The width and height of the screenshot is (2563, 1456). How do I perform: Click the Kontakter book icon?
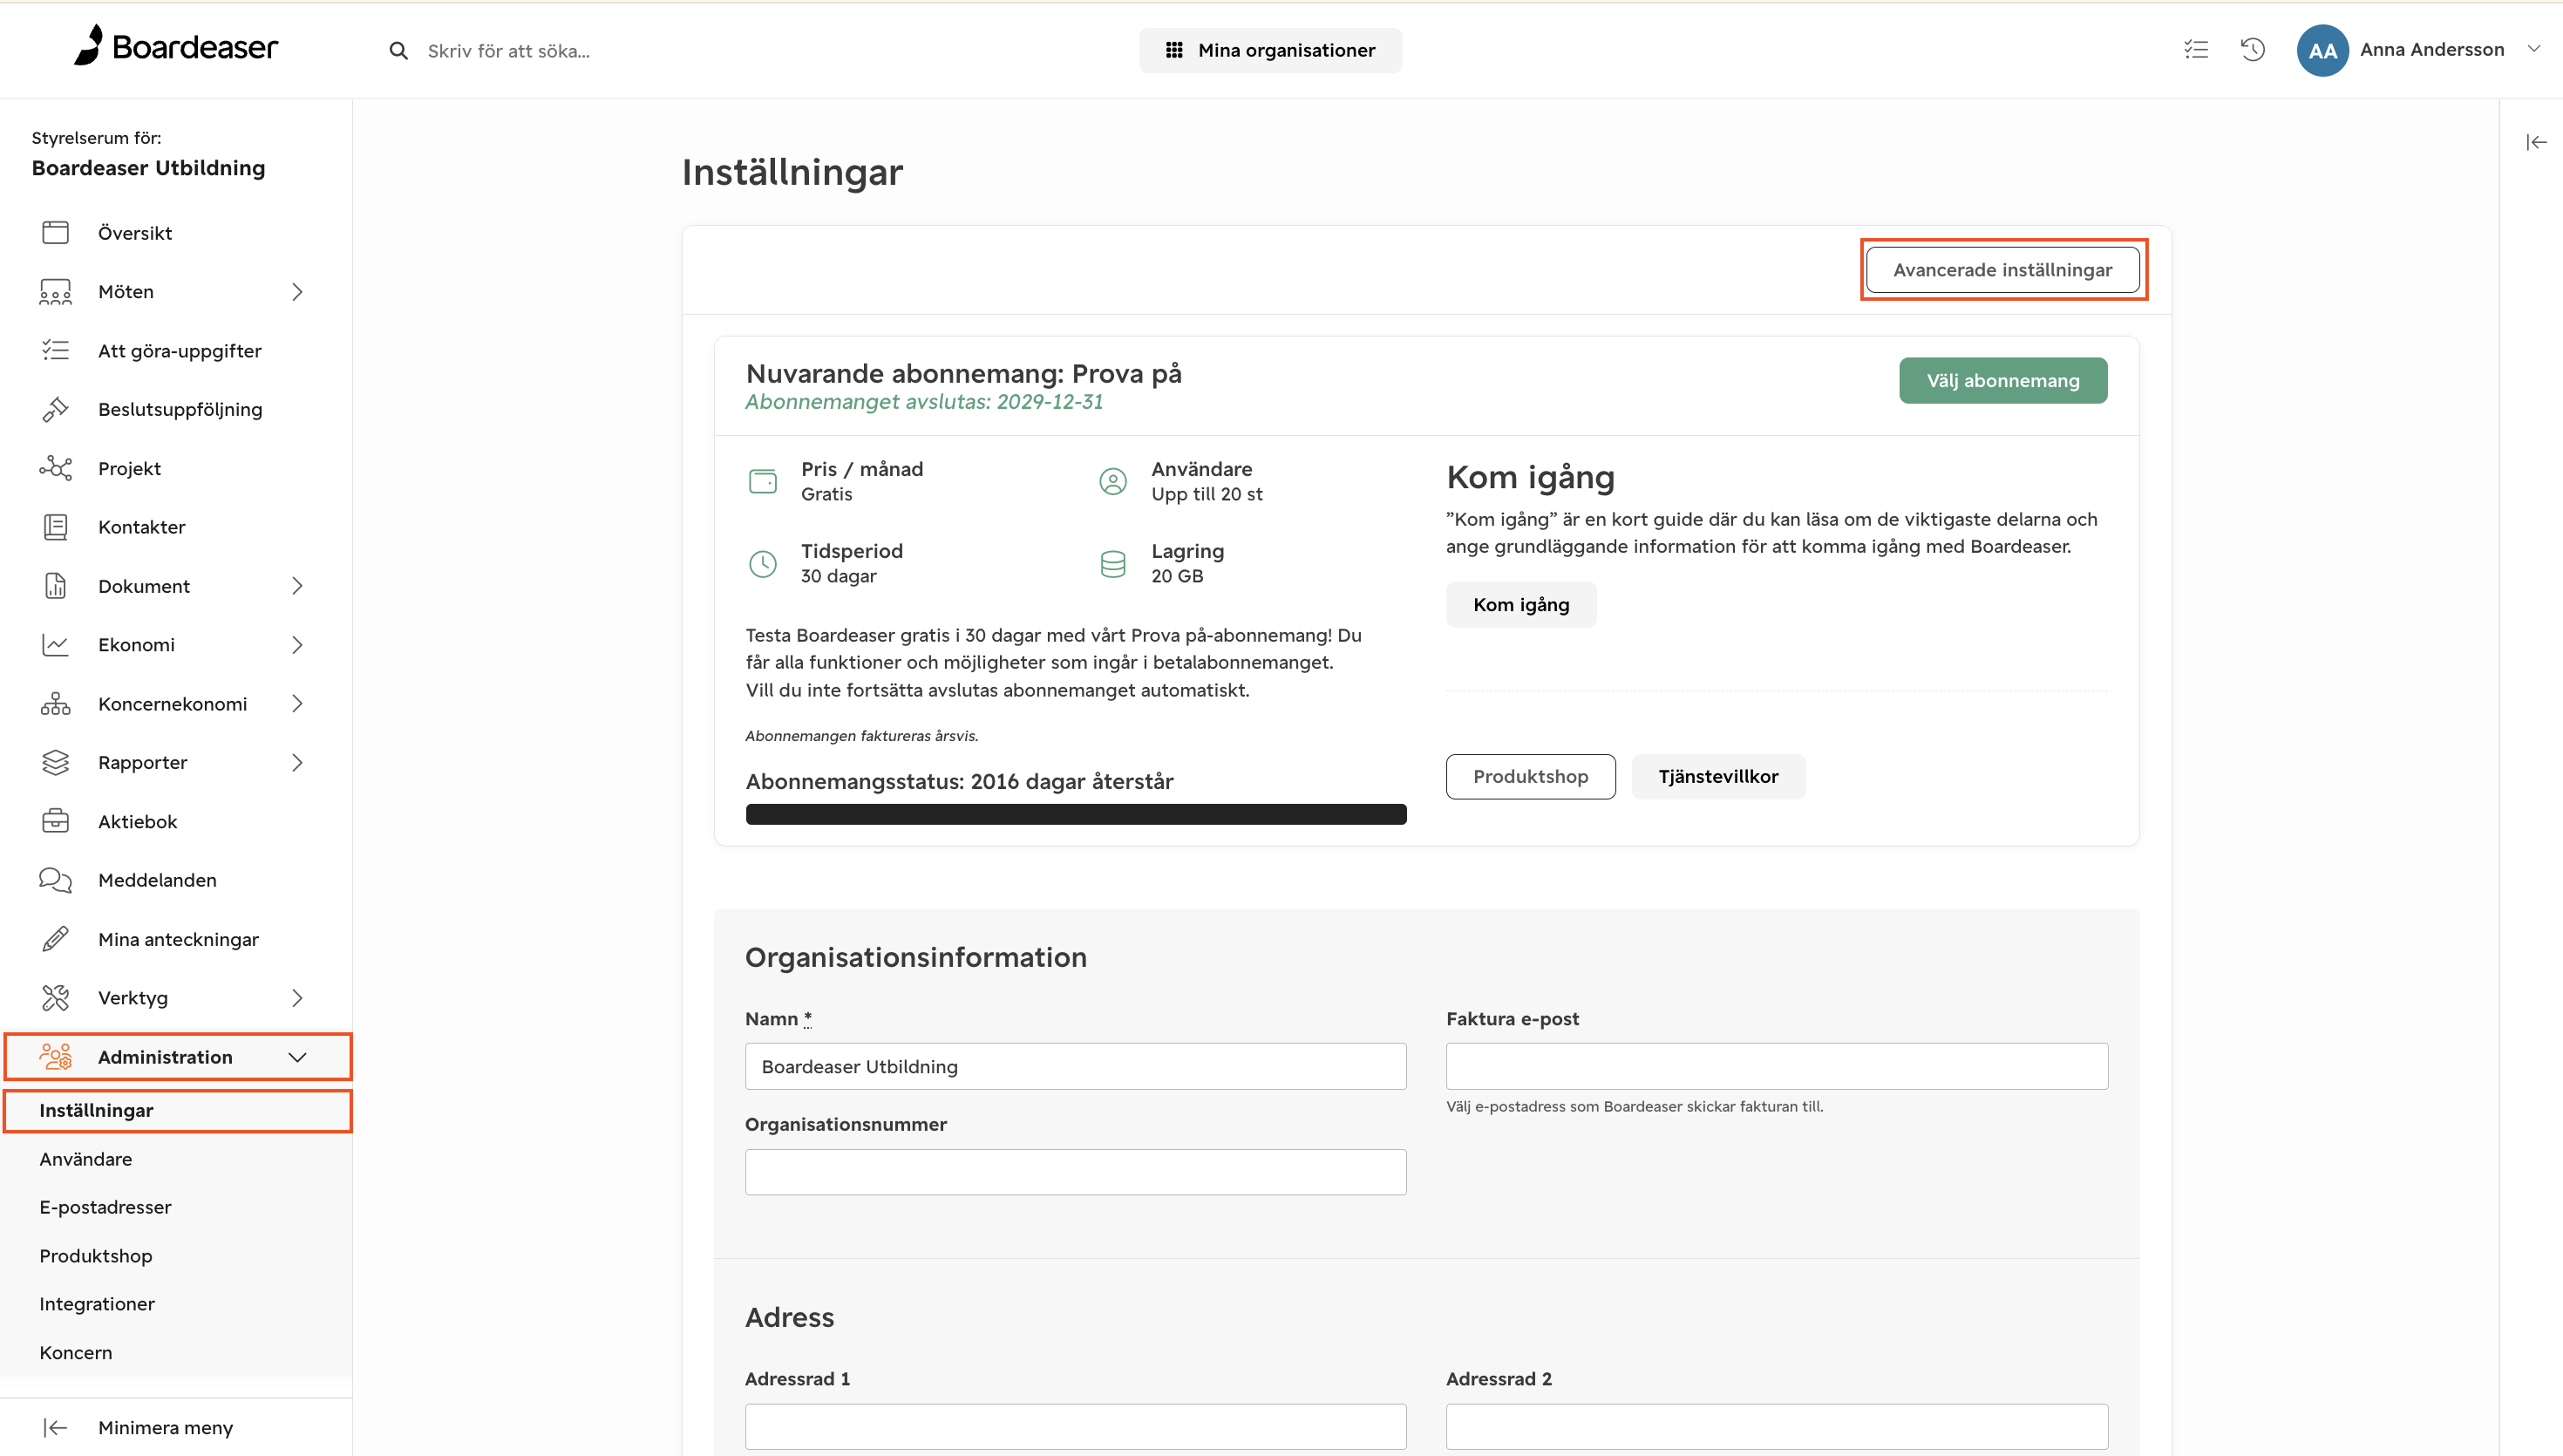pyautogui.click(x=56, y=527)
